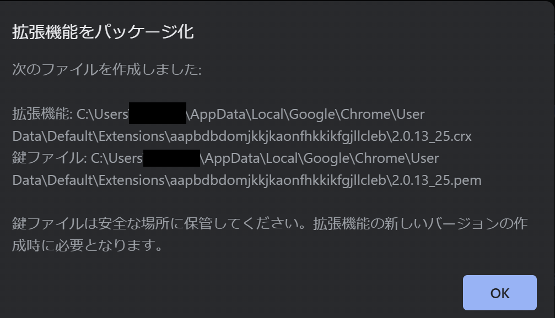Click the 次のファイルを作成しました message line
The image size is (555, 318).
(x=107, y=69)
